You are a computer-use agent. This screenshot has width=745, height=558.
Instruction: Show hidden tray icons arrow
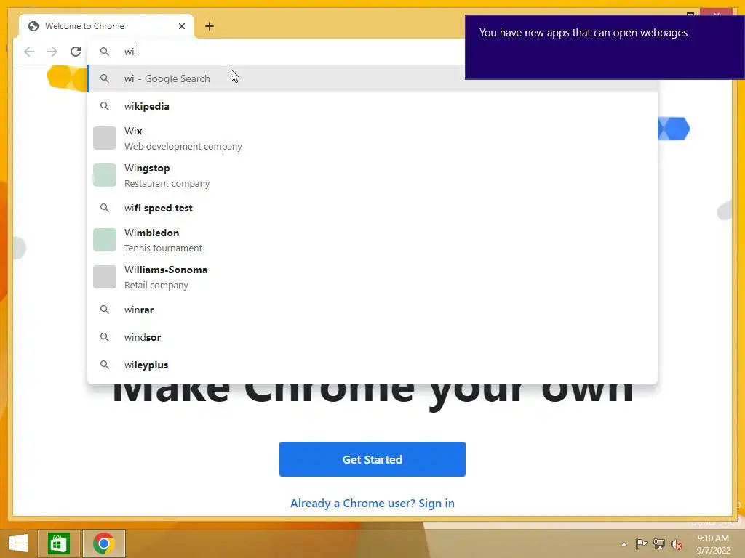624,544
